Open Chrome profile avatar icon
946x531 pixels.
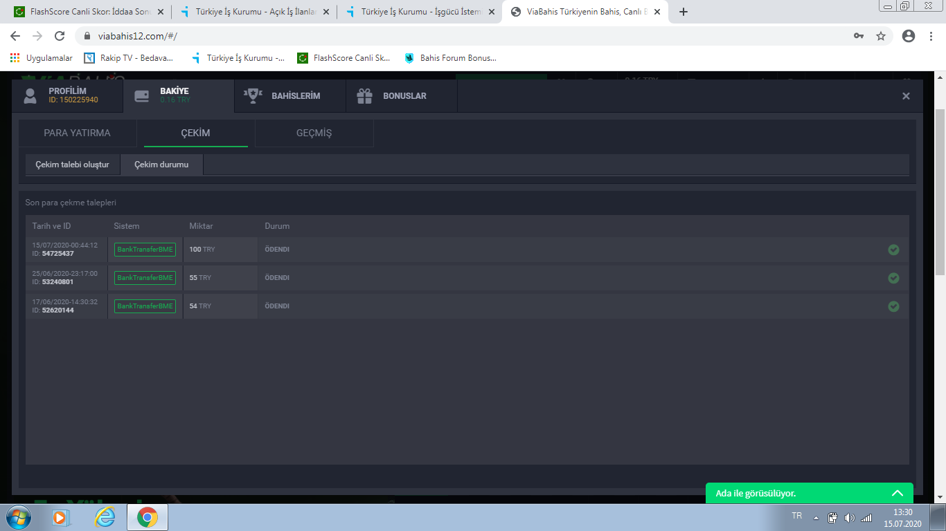point(909,36)
